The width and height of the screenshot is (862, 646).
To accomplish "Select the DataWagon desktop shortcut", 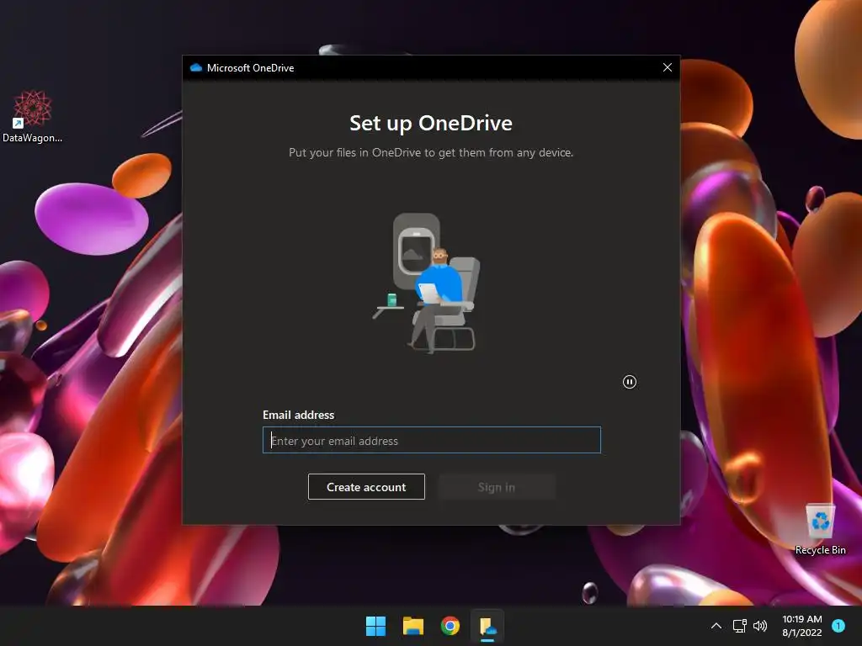I will [x=33, y=116].
